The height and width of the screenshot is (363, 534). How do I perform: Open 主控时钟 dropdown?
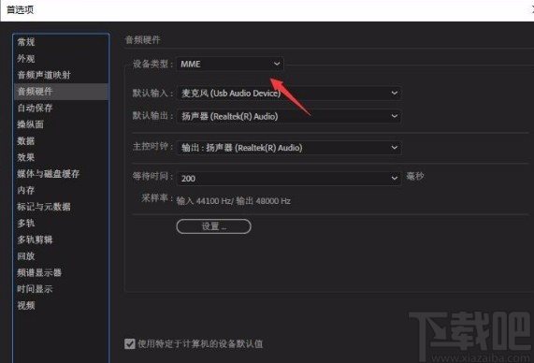(x=289, y=148)
